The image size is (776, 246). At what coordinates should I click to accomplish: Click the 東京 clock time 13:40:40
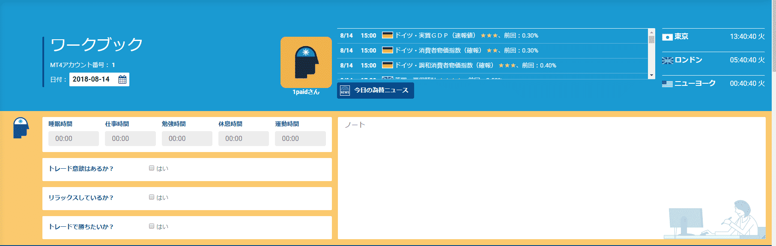click(x=747, y=37)
